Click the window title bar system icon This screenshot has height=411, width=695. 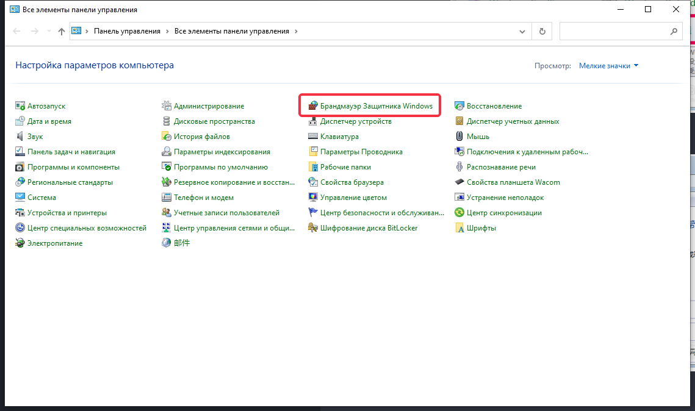[15, 9]
